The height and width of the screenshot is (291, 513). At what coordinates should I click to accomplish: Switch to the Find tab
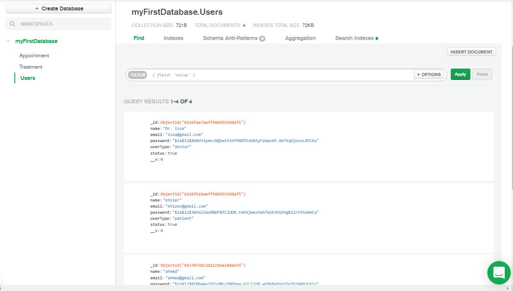tap(139, 38)
